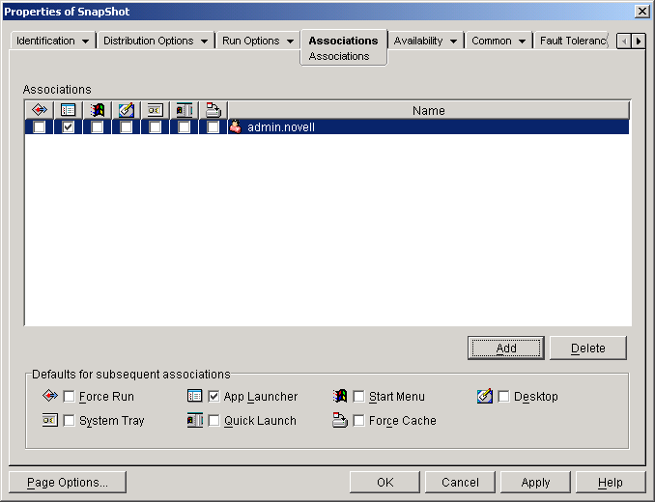Enable Force Cache default checkbox

[358, 420]
